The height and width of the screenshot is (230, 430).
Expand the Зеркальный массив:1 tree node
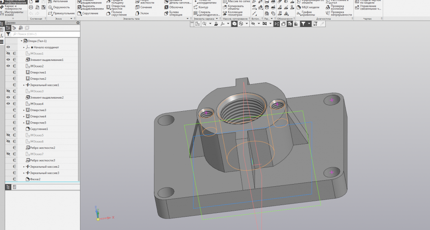pos(24,85)
